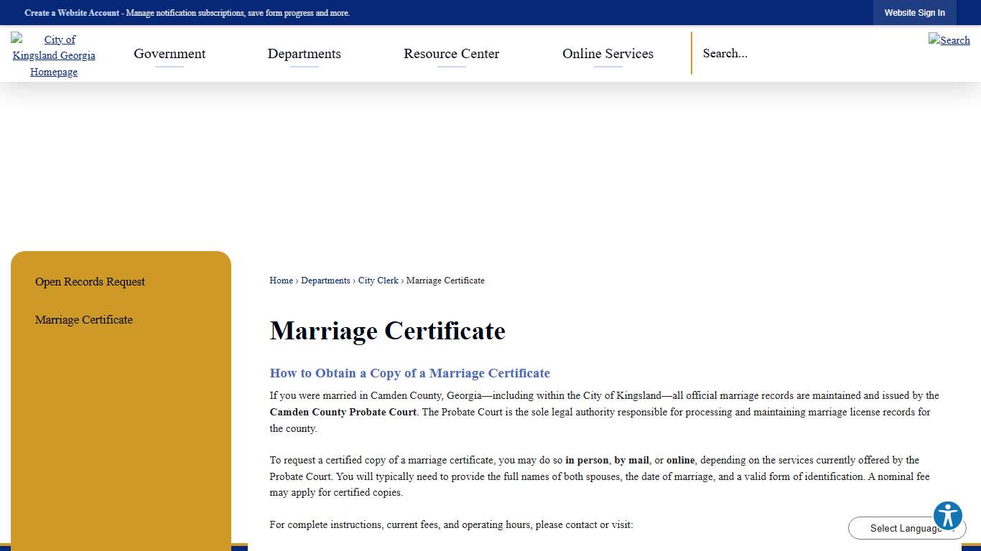Screen dimensions: 981x551
Task: Click the Marriage Certificate page heading
Action: coord(387,331)
